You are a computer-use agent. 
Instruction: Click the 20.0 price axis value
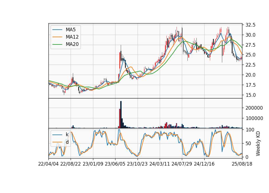[x=251, y=75]
